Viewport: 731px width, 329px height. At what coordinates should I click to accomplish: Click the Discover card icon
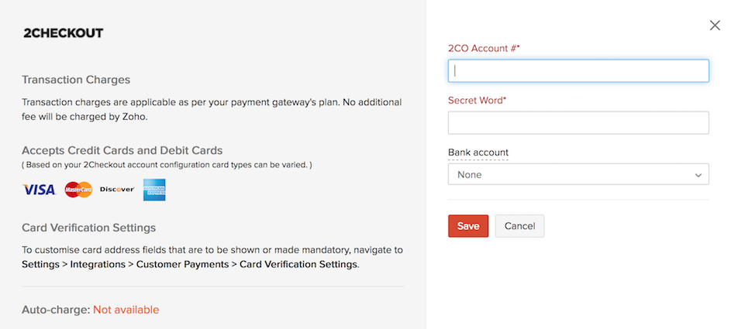pos(117,190)
